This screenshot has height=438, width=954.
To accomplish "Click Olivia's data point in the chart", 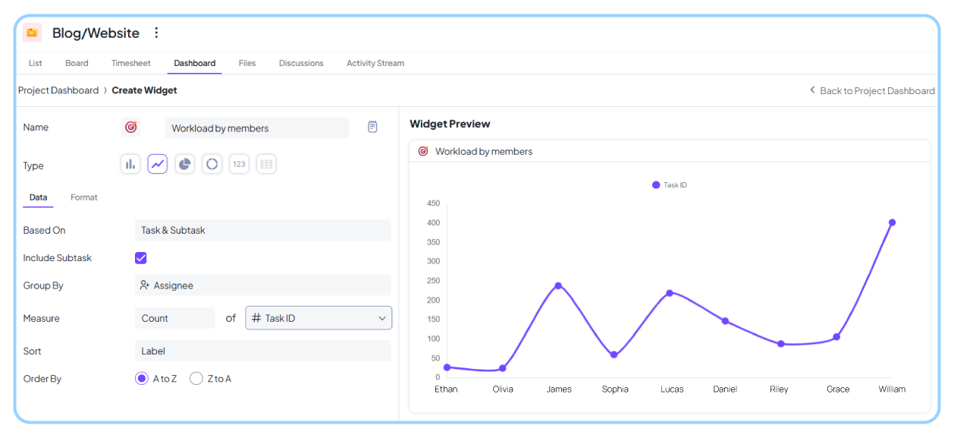I will pos(503,368).
